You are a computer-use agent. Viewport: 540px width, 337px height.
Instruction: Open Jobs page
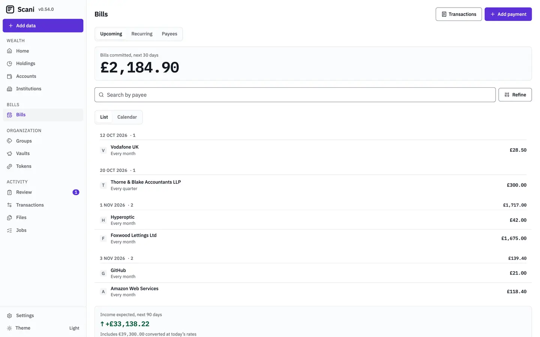pyautogui.click(x=43, y=230)
